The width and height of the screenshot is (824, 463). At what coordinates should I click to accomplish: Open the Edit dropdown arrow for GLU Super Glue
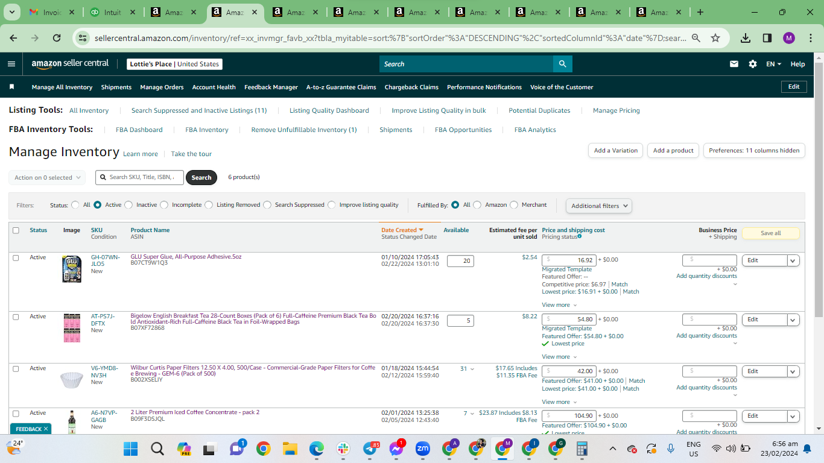(x=793, y=260)
